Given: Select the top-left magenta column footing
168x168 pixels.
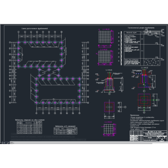Looking at the screenshot, I should tap(18, 42).
